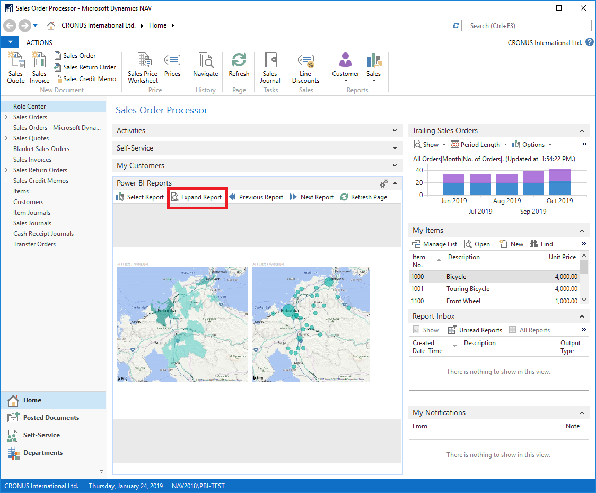Open the Customers link in the sidebar
Viewport: 596px width, 493px height.
(x=29, y=202)
